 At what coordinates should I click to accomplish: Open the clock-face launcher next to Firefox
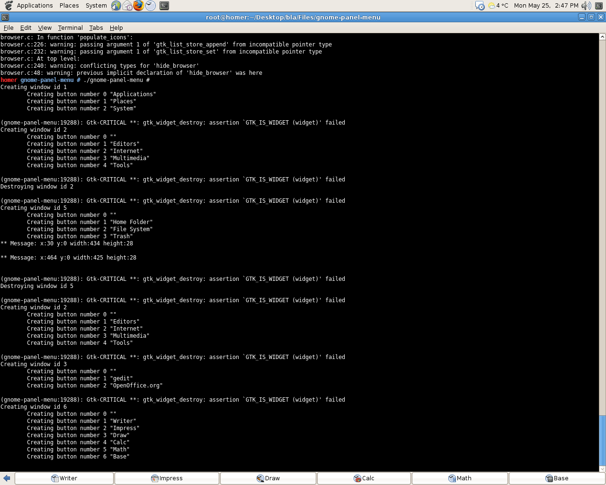pyautogui.click(x=150, y=6)
